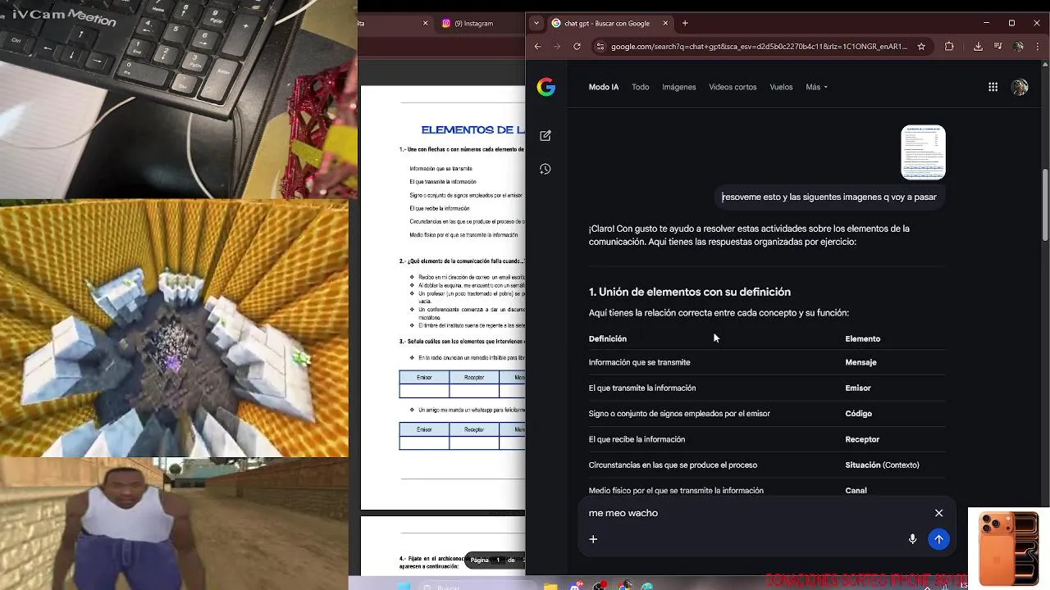The height and width of the screenshot is (590, 1050).
Task: Click the 'Canal' table cell
Action: [x=856, y=491]
